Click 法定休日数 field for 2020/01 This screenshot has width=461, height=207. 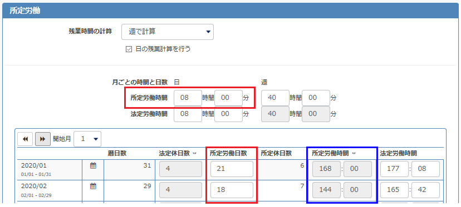click(x=180, y=169)
